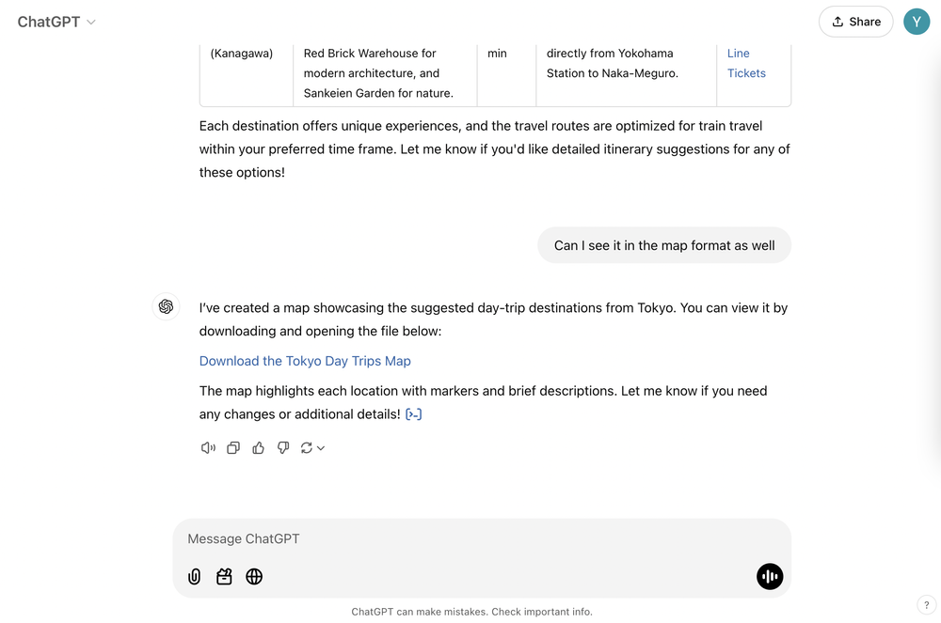Copy ChatGPT's response using copy icon
941x623 pixels.
tap(233, 447)
